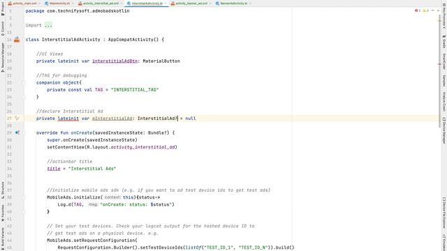Click the quick-fix bulb icon on line 27
This screenshot has width=447, height=251.
click(17, 119)
